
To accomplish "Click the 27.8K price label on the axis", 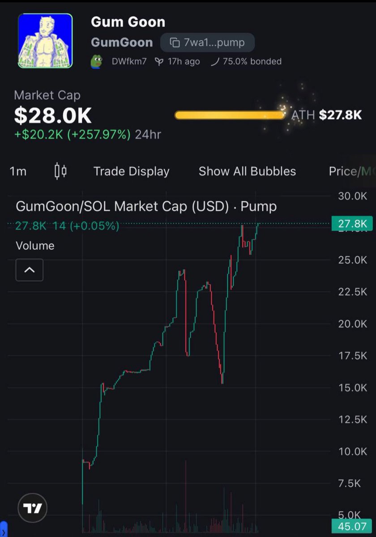I will click(352, 224).
